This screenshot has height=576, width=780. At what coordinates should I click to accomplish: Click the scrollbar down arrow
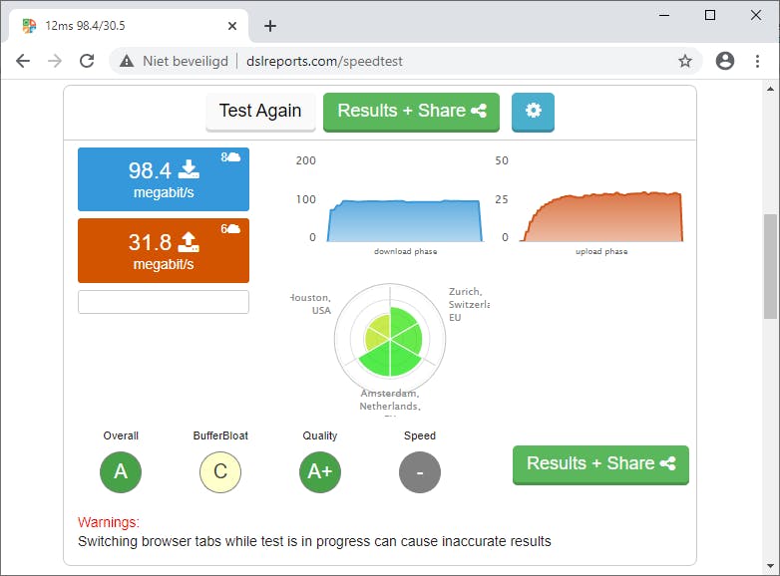point(770,566)
